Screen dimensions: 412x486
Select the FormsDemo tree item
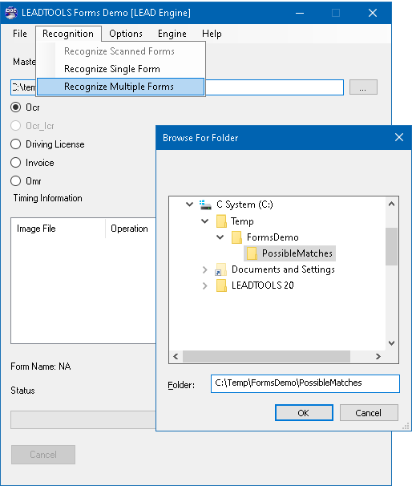273,237
